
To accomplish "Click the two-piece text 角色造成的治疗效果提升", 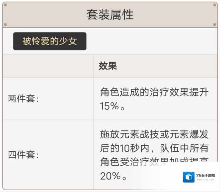I will [154, 92].
